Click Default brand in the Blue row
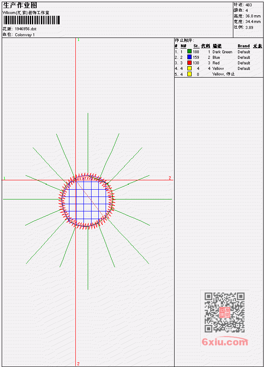264x367 pixels. coord(244,58)
